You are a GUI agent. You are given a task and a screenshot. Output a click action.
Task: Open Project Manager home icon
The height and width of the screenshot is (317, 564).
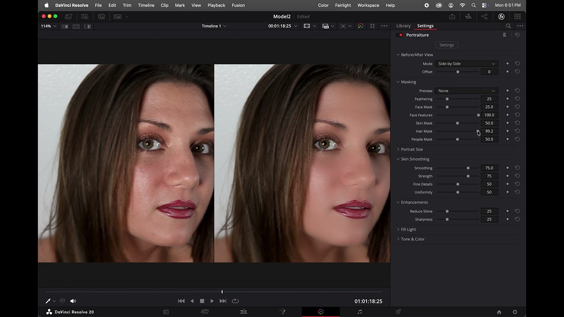pyautogui.click(x=499, y=312)
